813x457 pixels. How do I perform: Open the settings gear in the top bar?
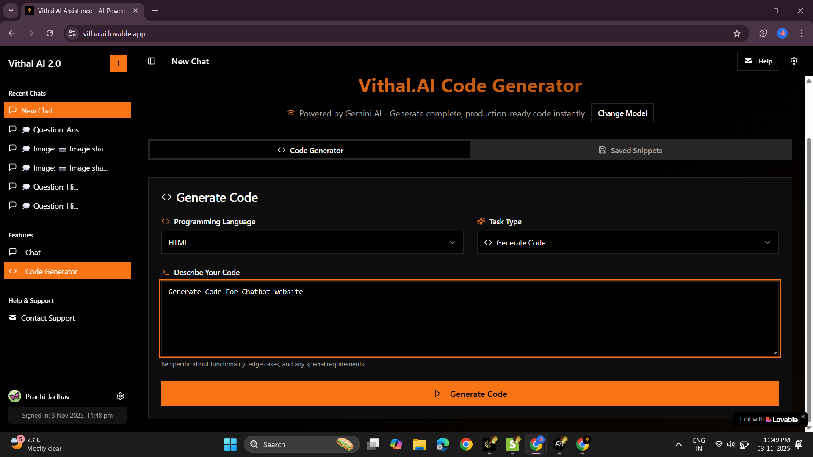coord(794,61)
